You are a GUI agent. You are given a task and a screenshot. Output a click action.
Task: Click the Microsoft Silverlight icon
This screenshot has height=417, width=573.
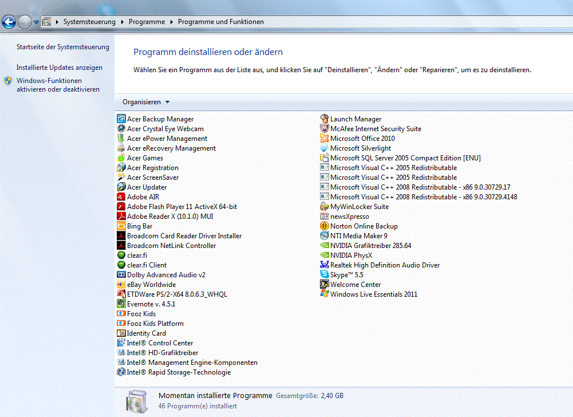tap(325, 148)
